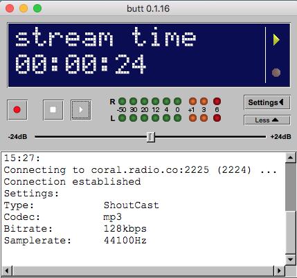This screenshot has height=278, width=297.
Task: Click the gain slider handle
Action: click(x=151, y=137)
